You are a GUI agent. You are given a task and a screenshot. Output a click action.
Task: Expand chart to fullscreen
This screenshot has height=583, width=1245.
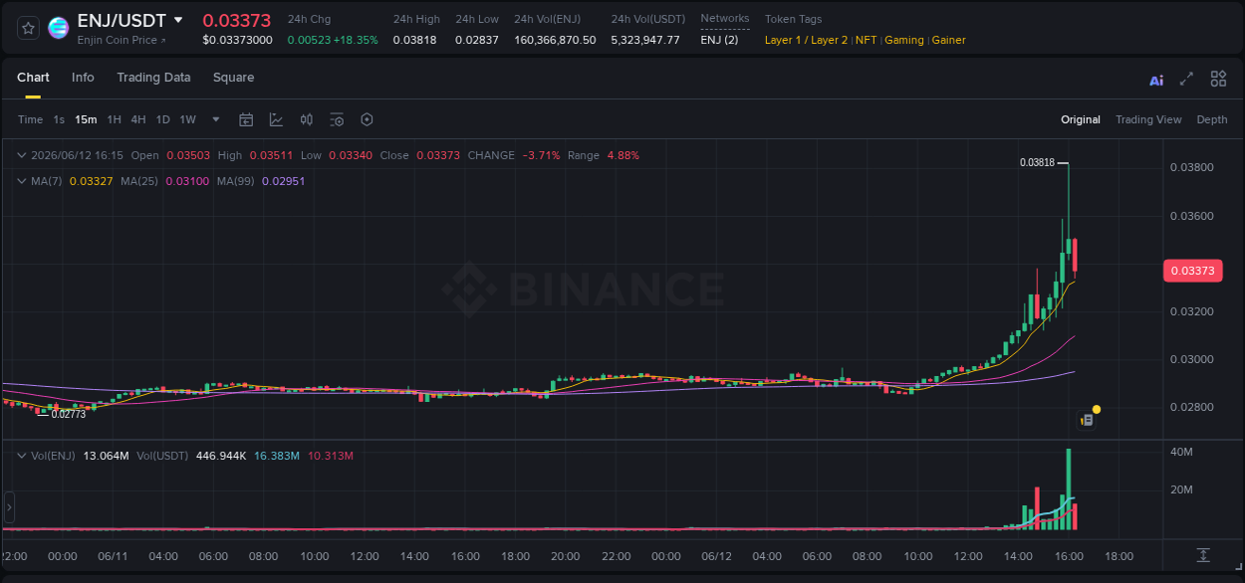click(1186, 79)
